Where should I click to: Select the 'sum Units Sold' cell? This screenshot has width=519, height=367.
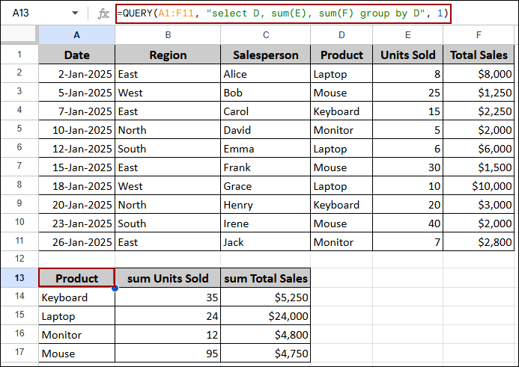point(168,279)
